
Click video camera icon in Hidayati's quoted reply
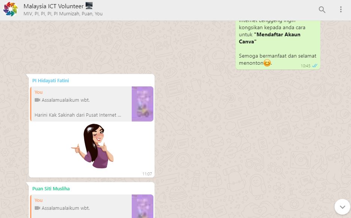click(37, 100)
